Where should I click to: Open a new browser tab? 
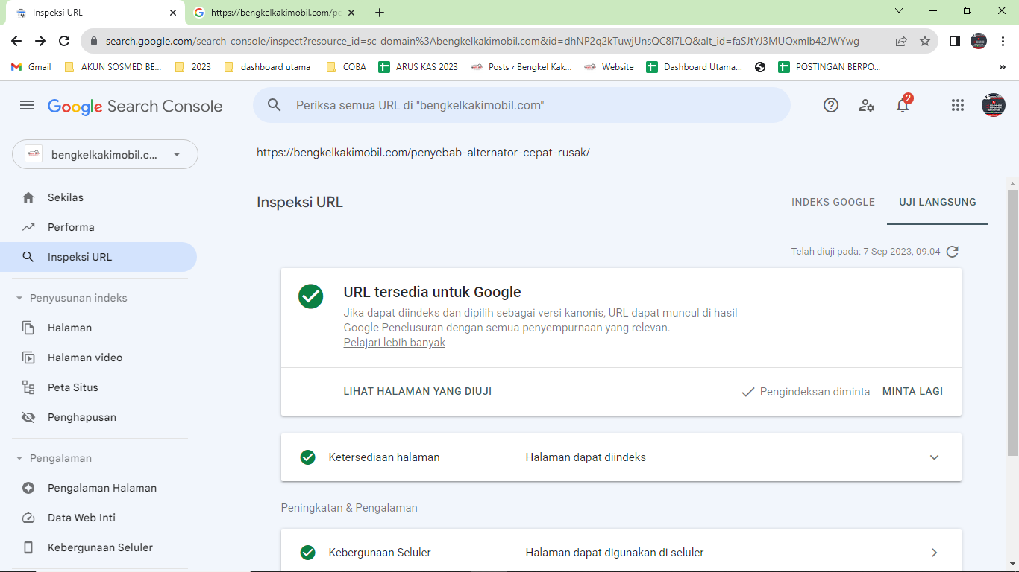click(380, 13)
